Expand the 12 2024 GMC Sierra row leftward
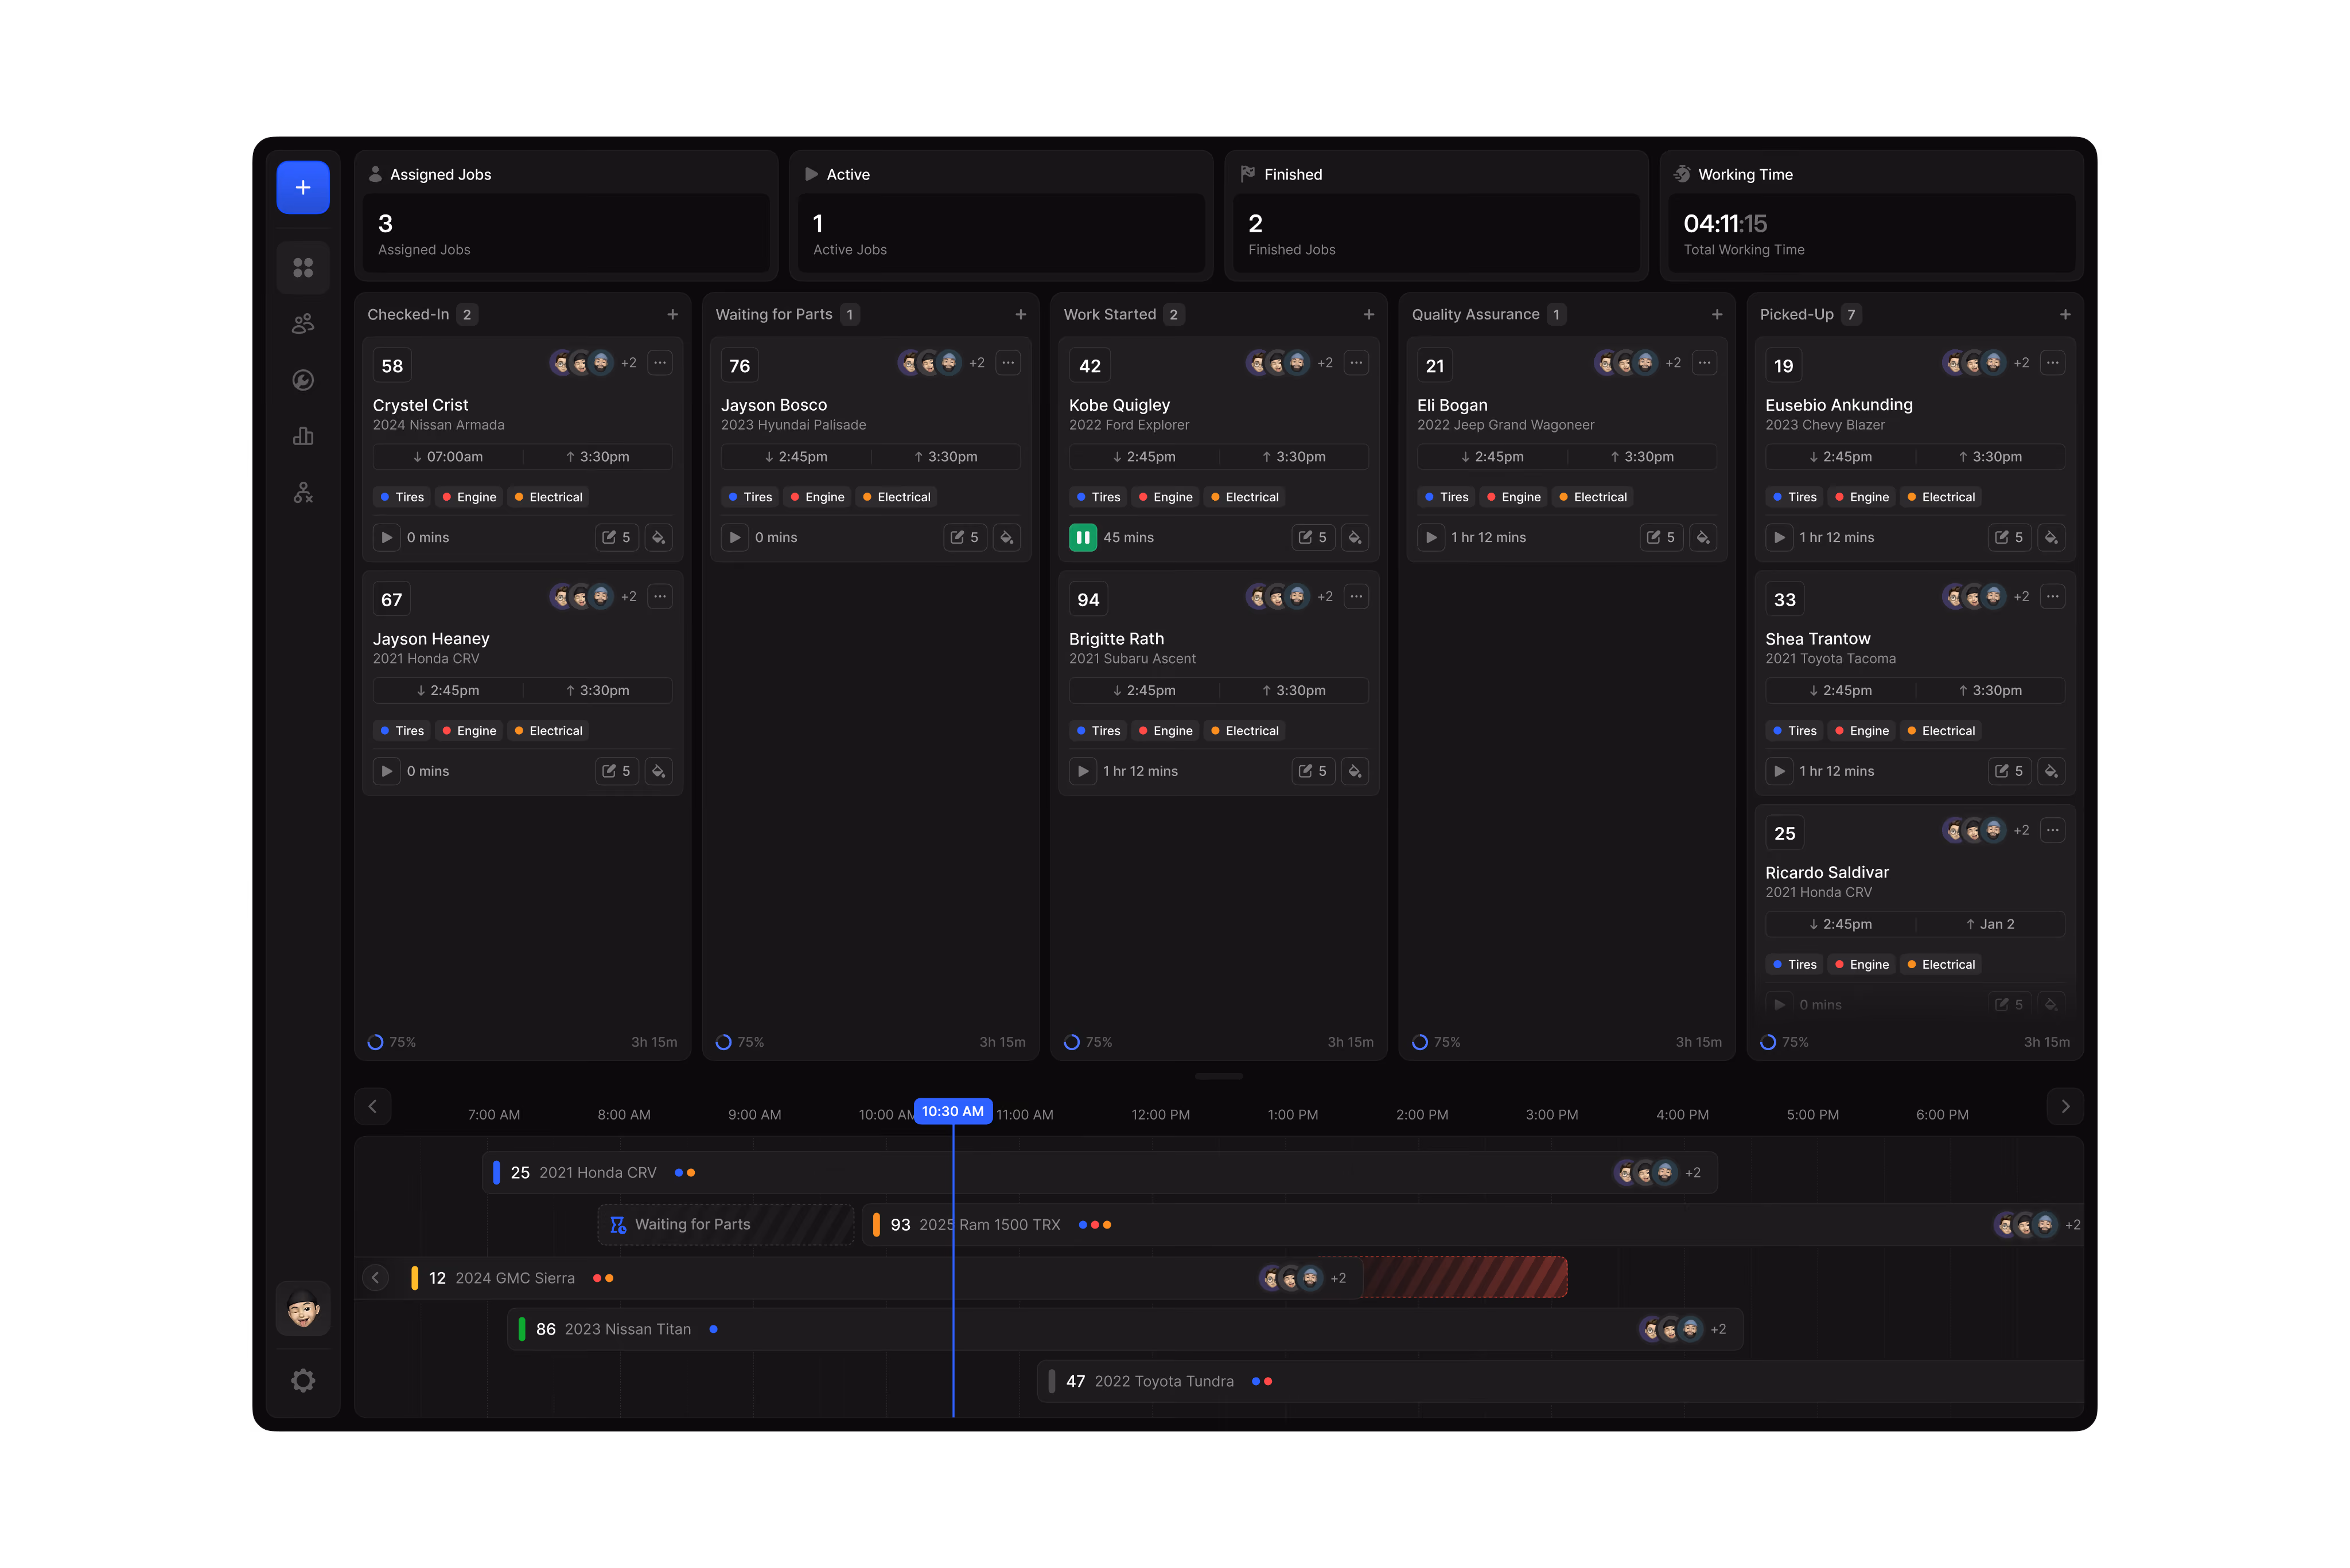2350x1568 pixels. click(375, 1277)
